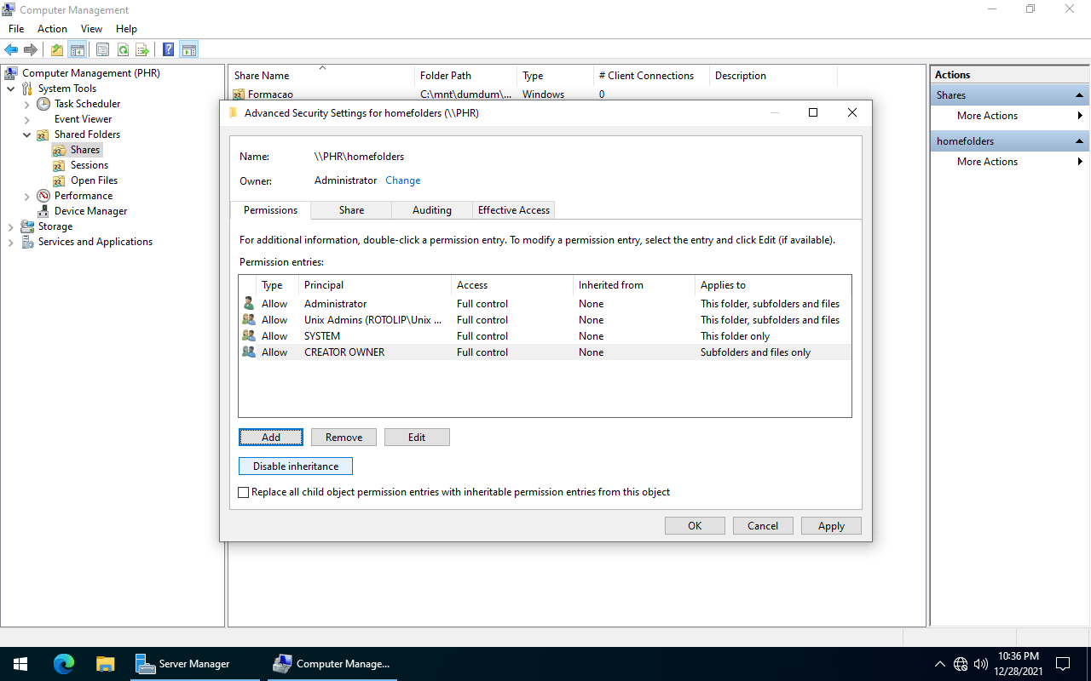Open Help using the blue question mark icon

[x=168, y=49]
